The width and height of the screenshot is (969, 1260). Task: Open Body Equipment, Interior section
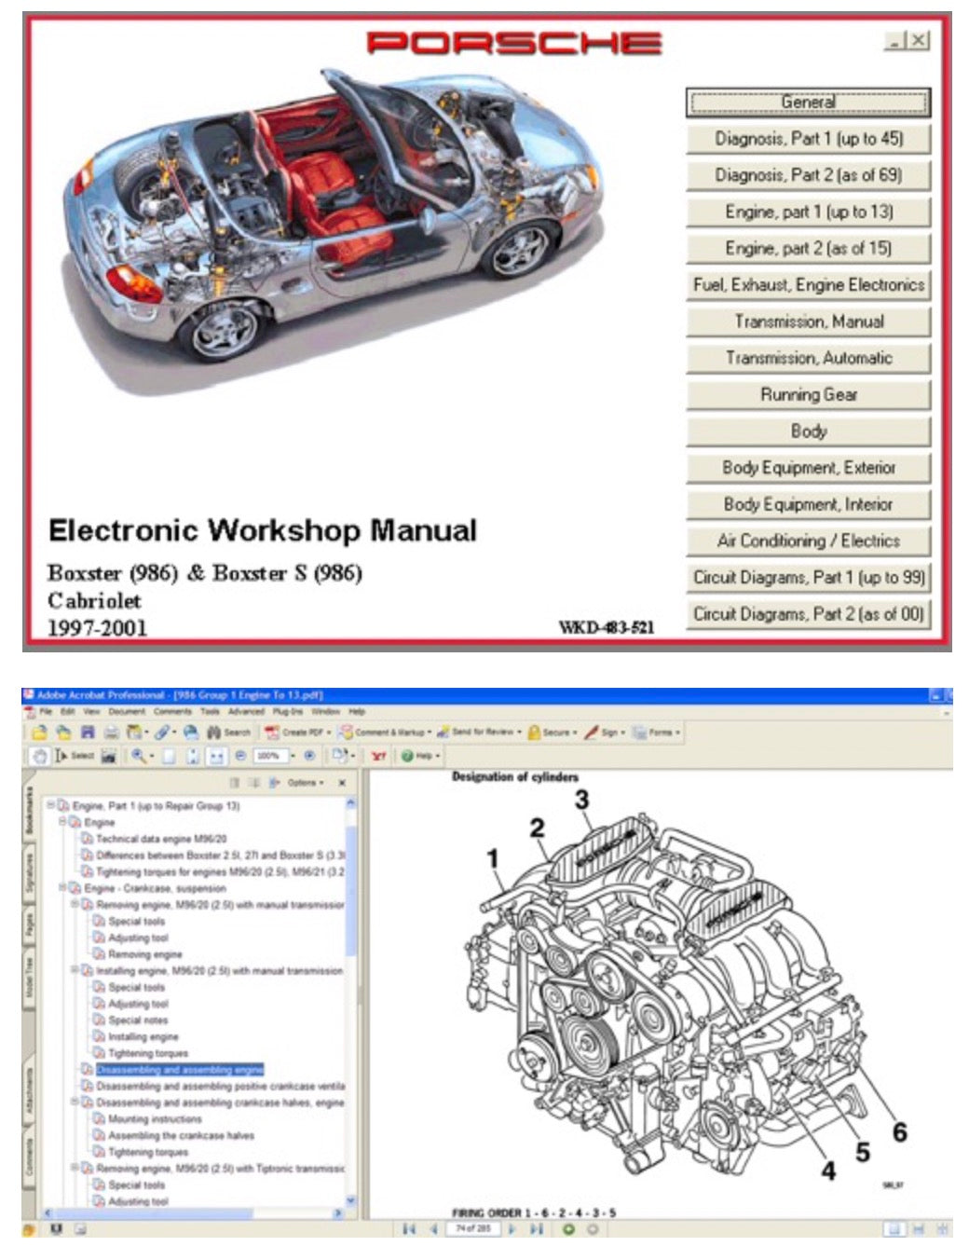(808, 504)
